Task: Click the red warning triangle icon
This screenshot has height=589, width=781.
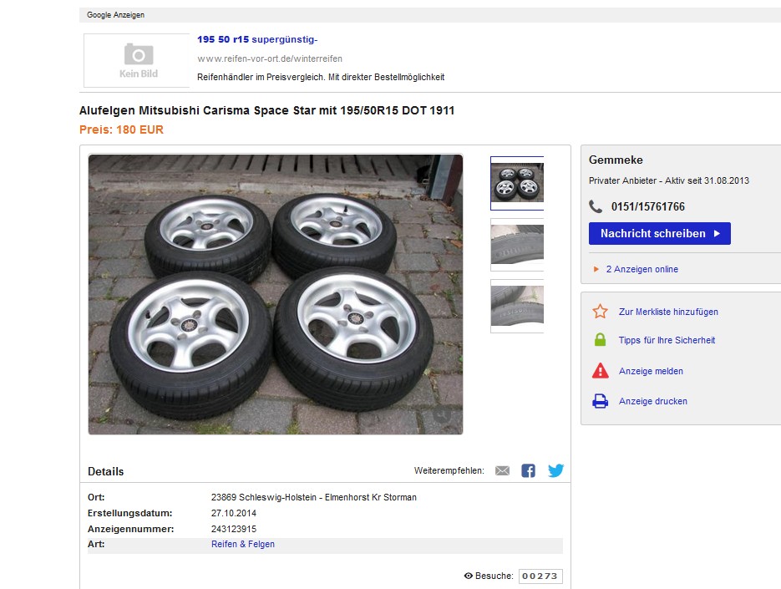Action: point(600,371)
